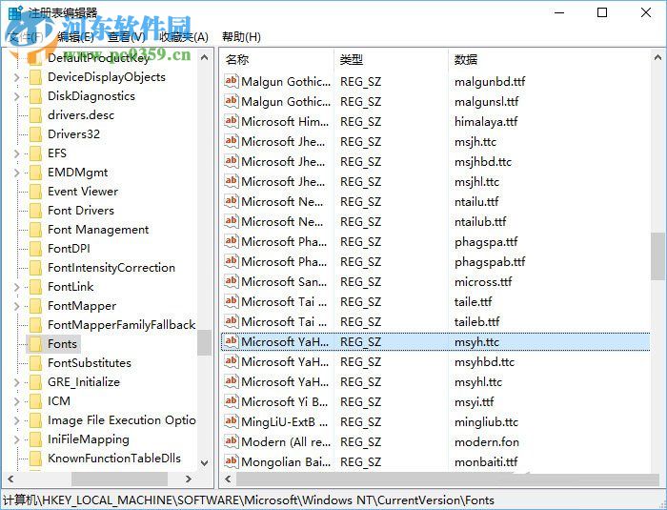Click the icon next to Mongolian Bai entry
Screen dimensions: 667x510
231,461
